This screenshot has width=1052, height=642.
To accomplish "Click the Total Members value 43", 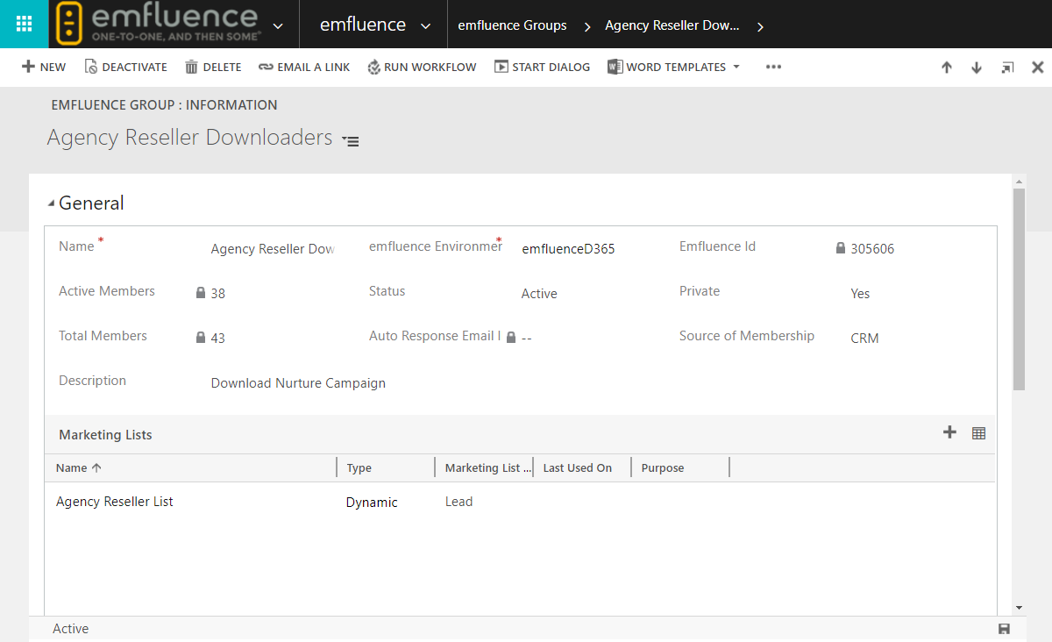I will (x=218, y=339).
